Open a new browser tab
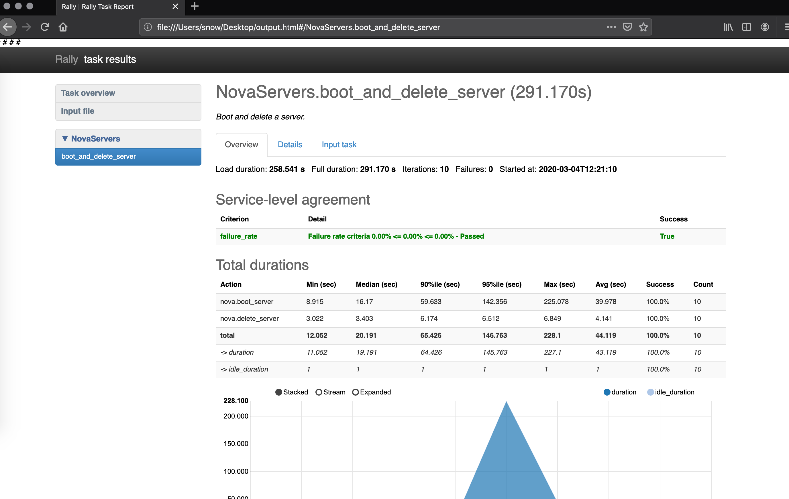 pos(195,6)
